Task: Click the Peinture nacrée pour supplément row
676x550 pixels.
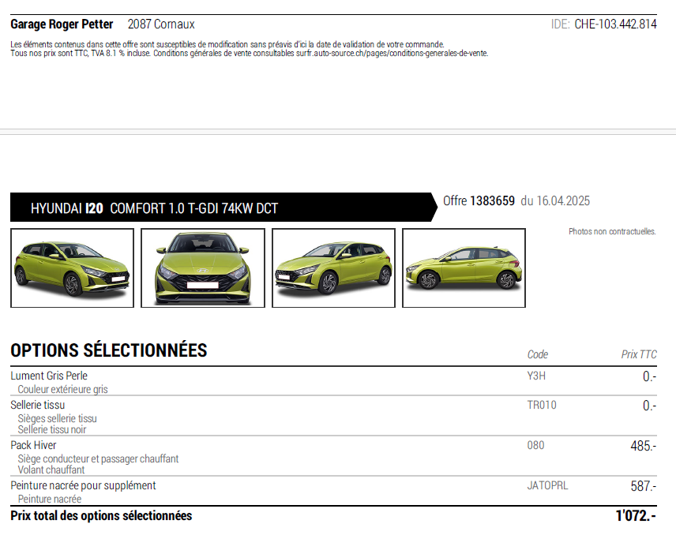Action: pos(83,485)
